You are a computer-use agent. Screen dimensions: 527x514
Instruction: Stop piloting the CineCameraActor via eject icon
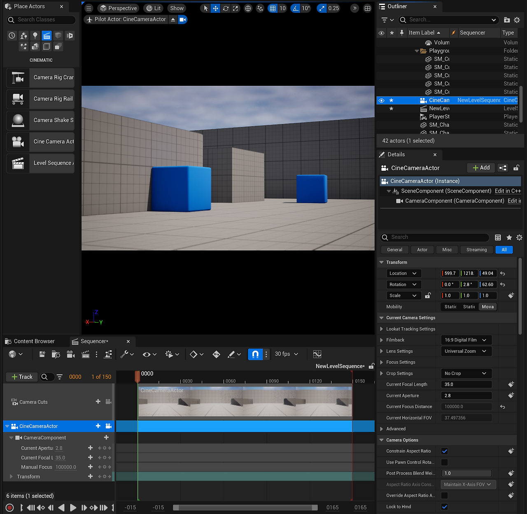[173, 20]
